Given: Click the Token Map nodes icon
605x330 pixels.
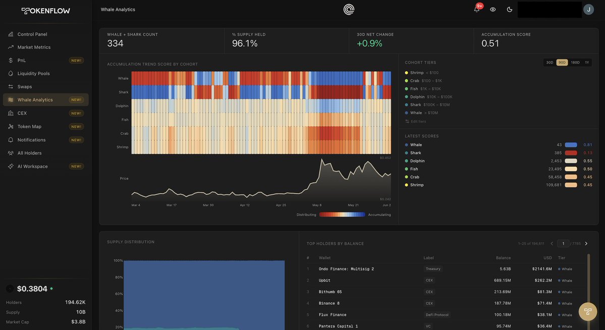Looking at the screenshot, I should pos(11,126).
